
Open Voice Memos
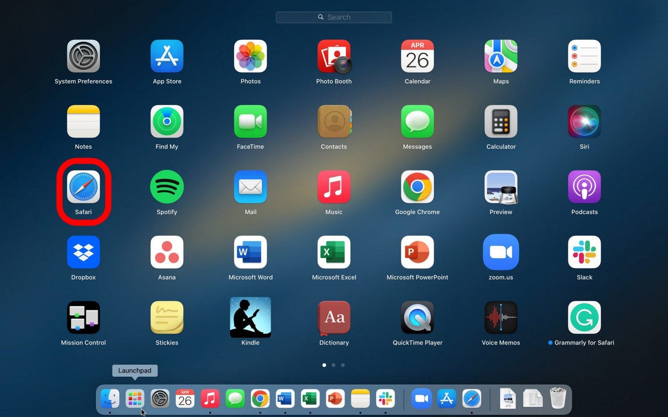pyautogui.click(x=501, y=318)
